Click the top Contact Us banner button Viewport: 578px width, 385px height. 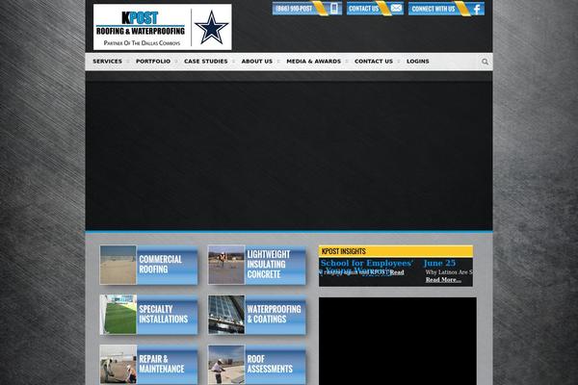pyautogui.click(x=375, y=9)
